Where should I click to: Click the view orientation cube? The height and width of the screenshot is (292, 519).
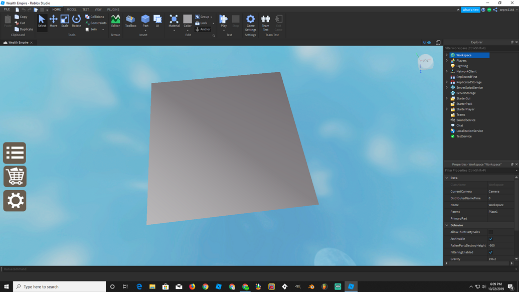coord(425,62)
